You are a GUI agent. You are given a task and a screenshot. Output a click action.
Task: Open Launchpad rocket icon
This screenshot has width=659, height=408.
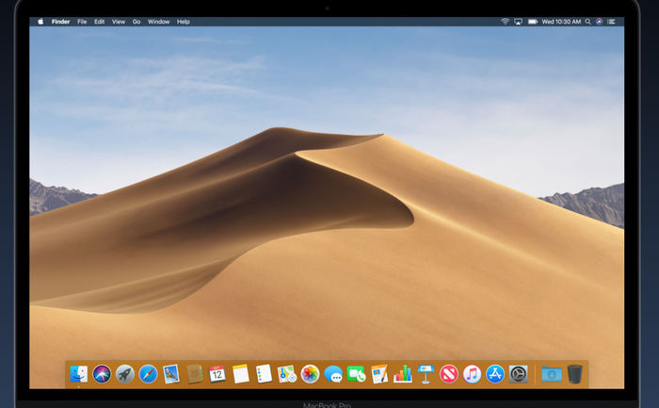(x=124, y=374)
